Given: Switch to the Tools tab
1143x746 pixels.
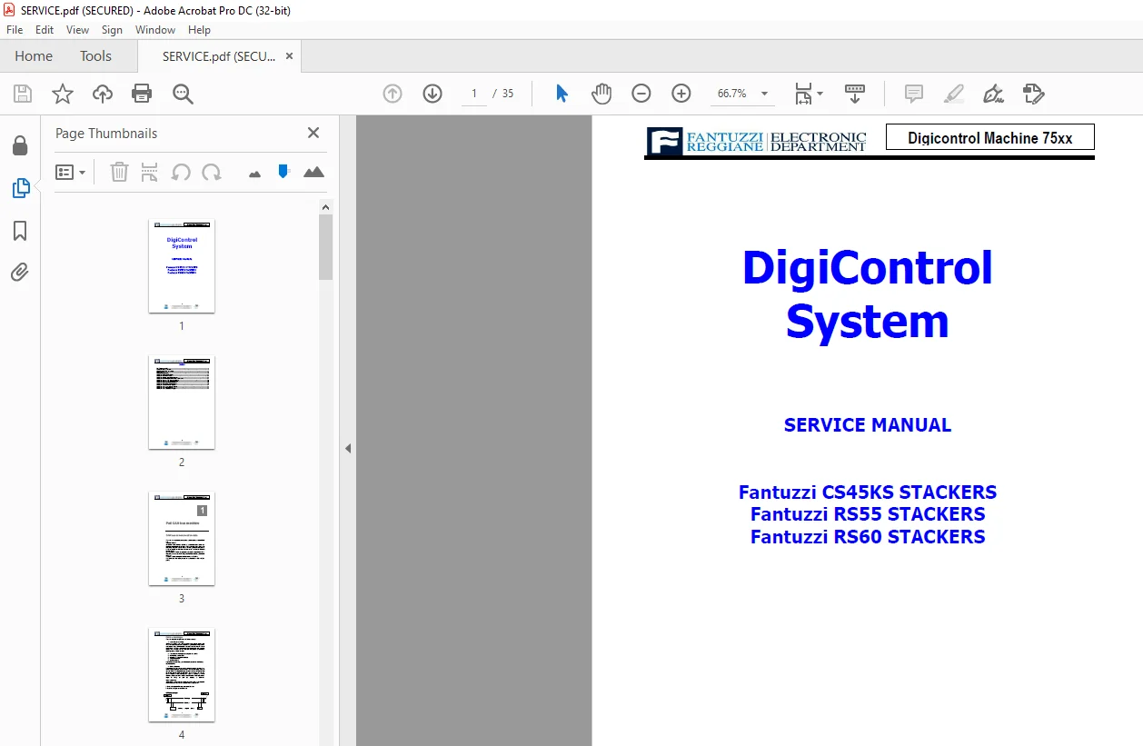Looking at the screenshot, I should tap(95, 56).
